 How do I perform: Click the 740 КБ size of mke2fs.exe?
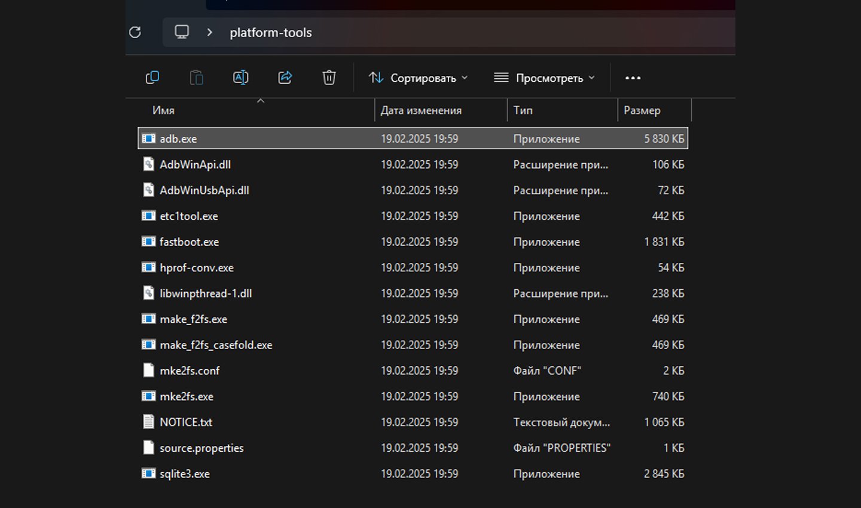(x=668, y=396)
